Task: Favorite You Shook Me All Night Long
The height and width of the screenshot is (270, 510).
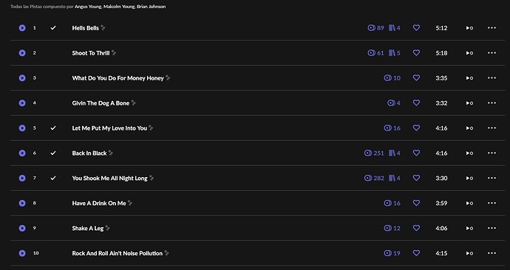Action: (x=416, y=178)
